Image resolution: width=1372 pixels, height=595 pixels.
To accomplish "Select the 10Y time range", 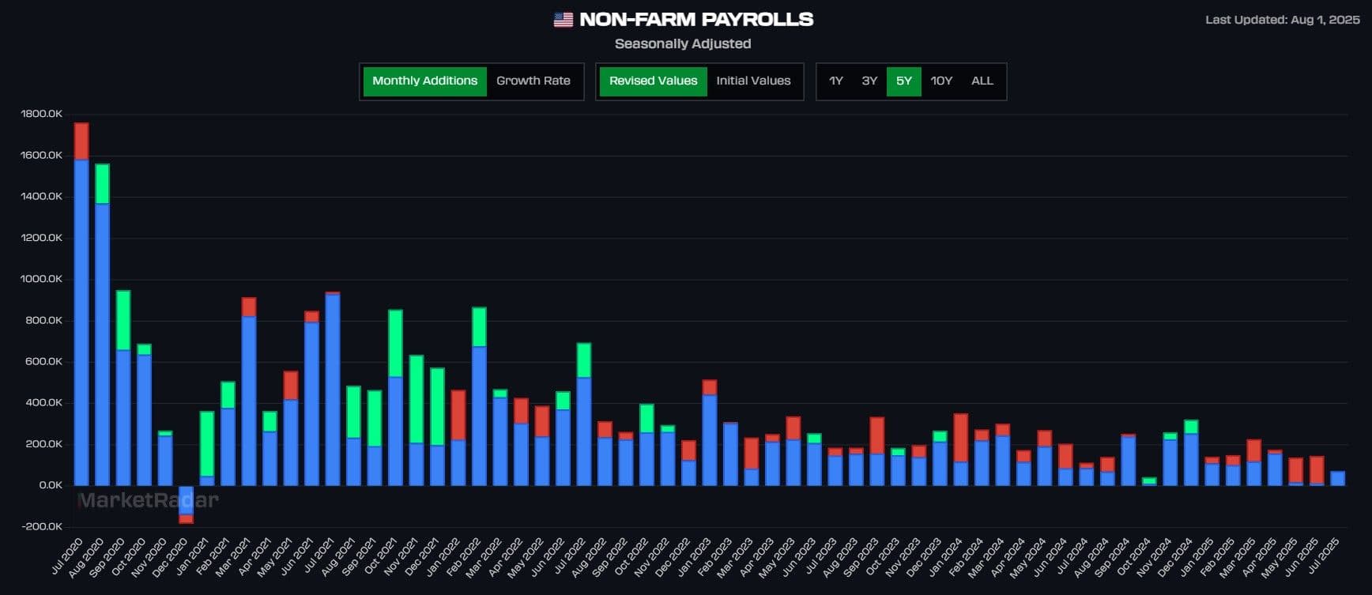I will pyautogui.click(x=940, y=81).
